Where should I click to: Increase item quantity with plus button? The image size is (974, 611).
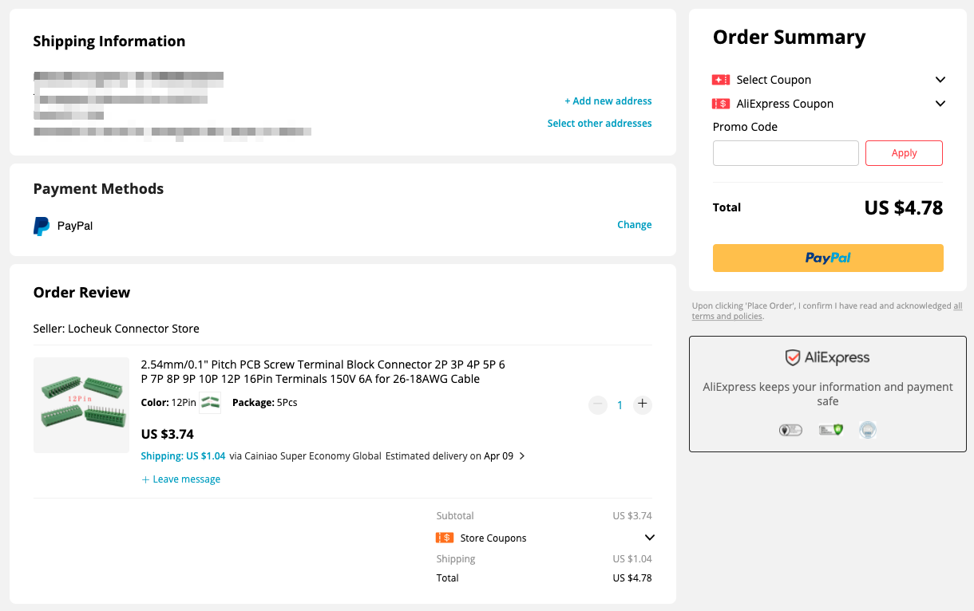click(x=642, y=404)
